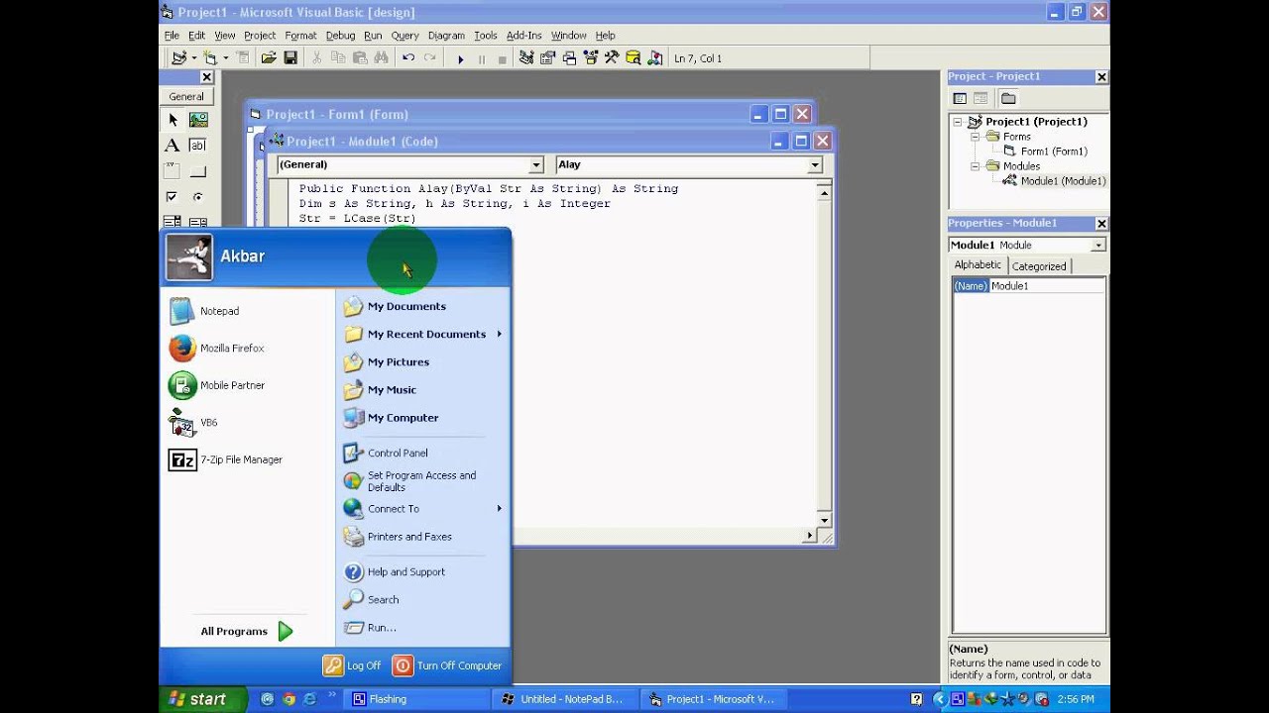Click the (Name) property value field
The height and width of the screenshot is (713, 1269).
(1047, 286)
